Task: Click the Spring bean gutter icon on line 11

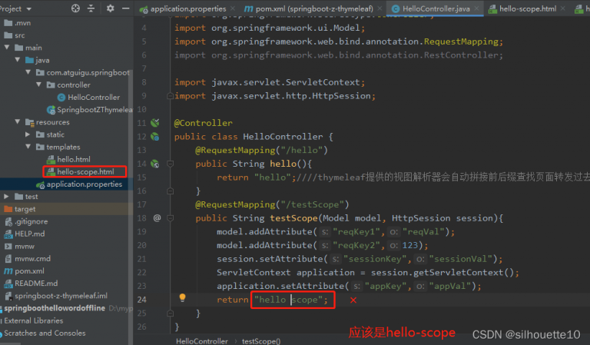Action: tap(154, 123)
